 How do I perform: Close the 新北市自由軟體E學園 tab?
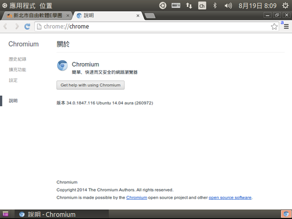68,16
